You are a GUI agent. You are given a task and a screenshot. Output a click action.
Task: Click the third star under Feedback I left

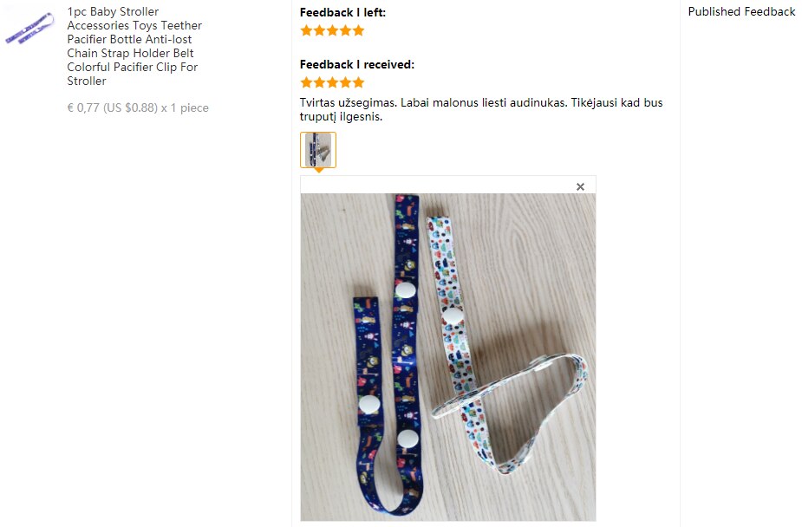(332, 30)
